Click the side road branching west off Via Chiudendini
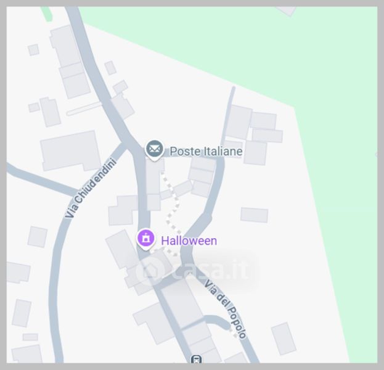Screen dimensions: 384x370 41,180
